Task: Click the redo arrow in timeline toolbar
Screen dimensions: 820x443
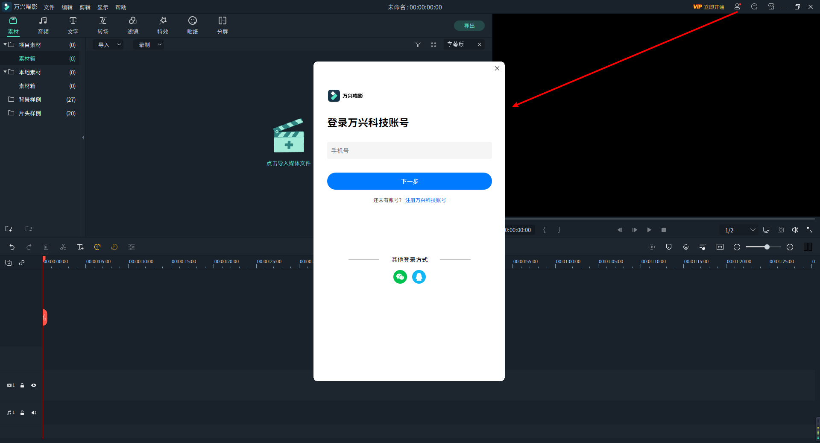Action: click(x=29, y=247)
